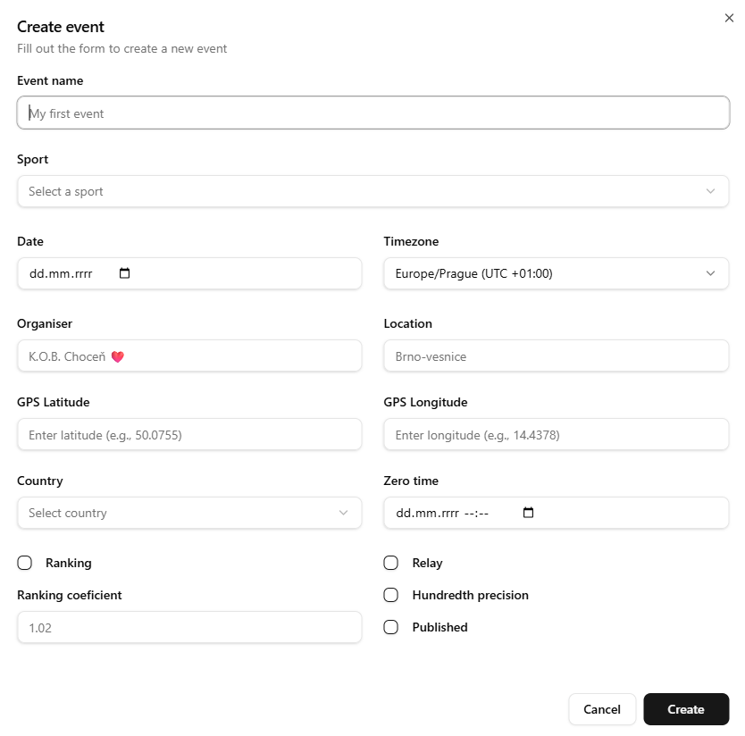
Task: Check the Relay option
Action: (390, 563)
